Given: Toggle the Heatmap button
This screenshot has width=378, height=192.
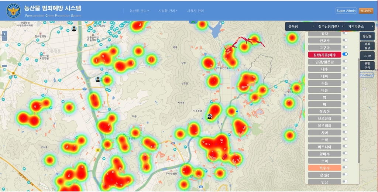Looking at the screenshot, I should [x=367, y=75].
